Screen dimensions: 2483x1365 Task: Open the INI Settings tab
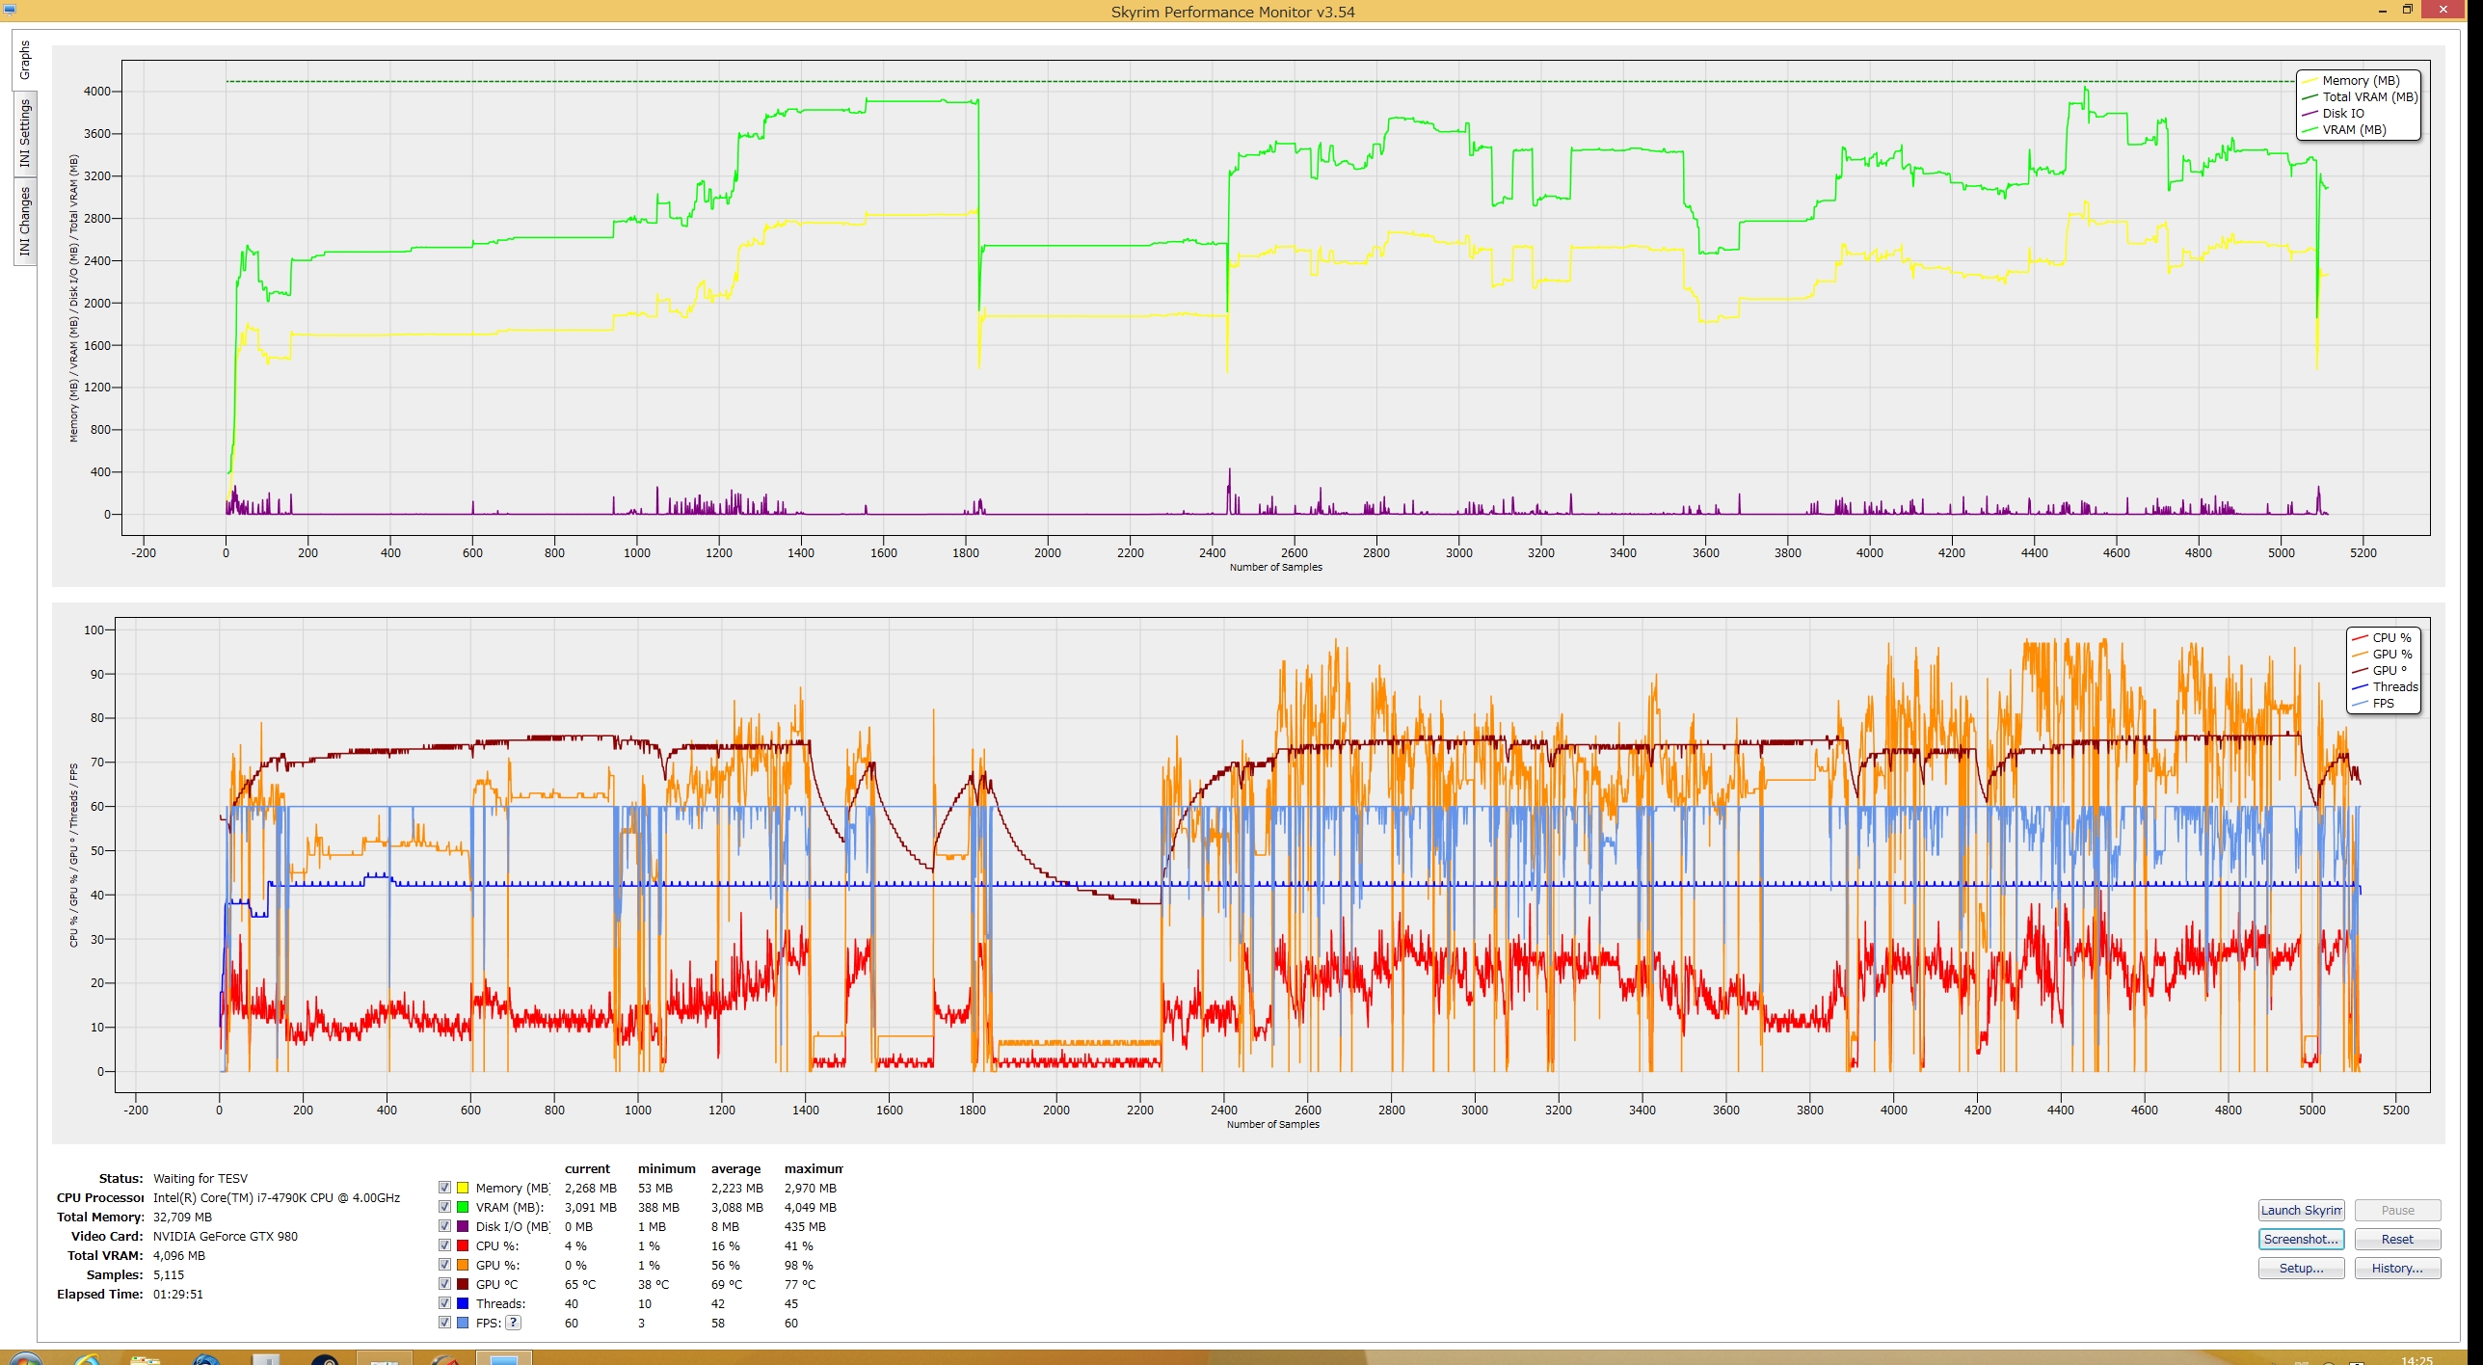point(24,134)
